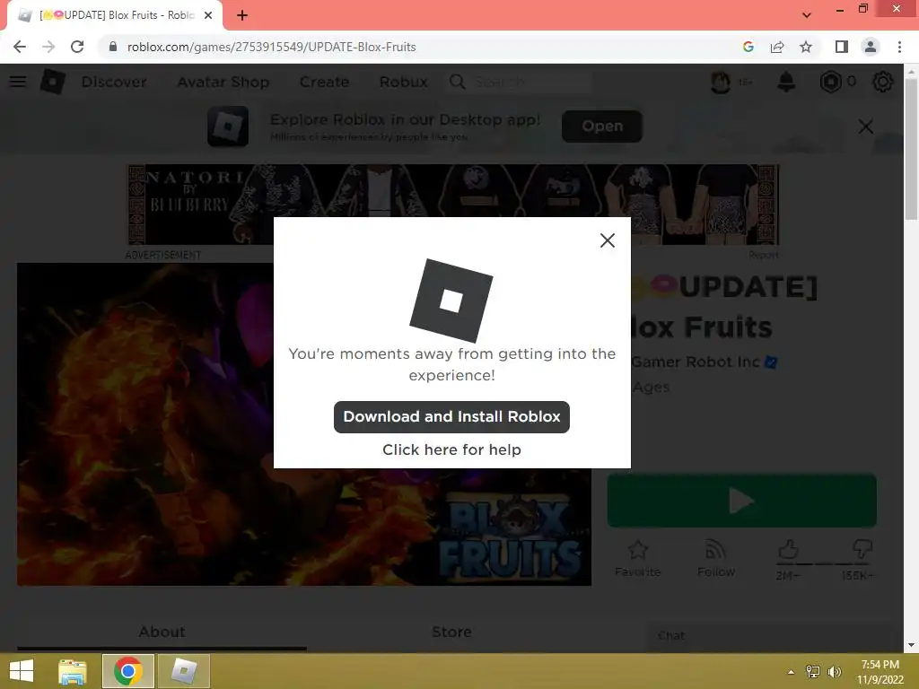This screenshot has width=919, height=689.
Task: Go back using browser back arrow
Action: [x=20, y=47]
